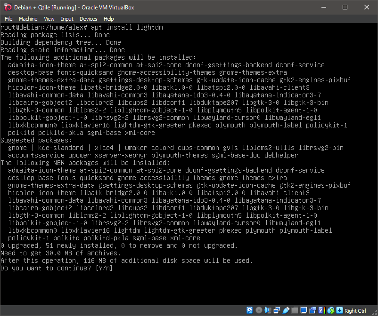Click the recording status icon
Screen dimensions: 378x316
coord(312,310)
